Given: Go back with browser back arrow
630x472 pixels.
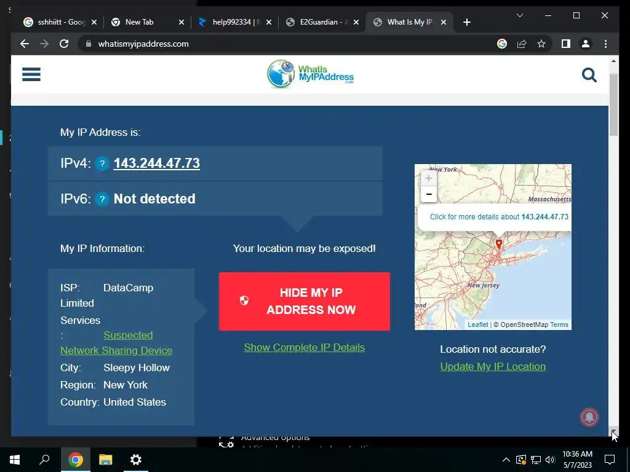Looking at the screenshot, I should click(25, 44).
